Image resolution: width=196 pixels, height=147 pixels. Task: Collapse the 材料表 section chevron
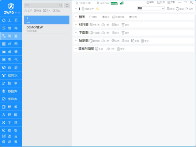[x=76, y=25]
